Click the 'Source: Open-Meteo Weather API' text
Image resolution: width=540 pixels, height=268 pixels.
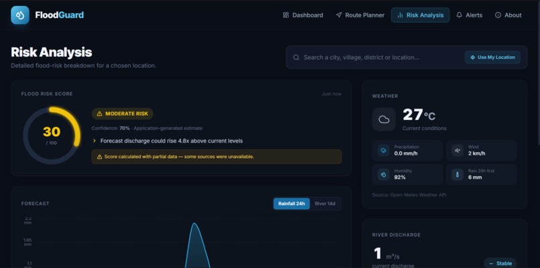click(x=409, y=195)
